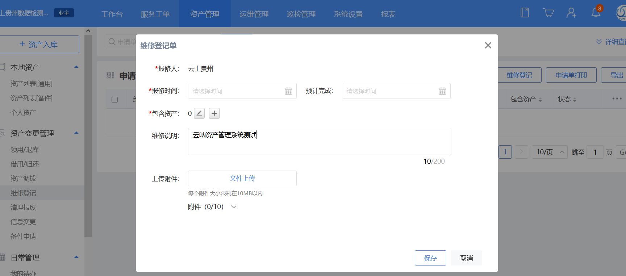Open 资产列表[备件] in sidebar
626x276 pixels.
(x=32, y=98)
